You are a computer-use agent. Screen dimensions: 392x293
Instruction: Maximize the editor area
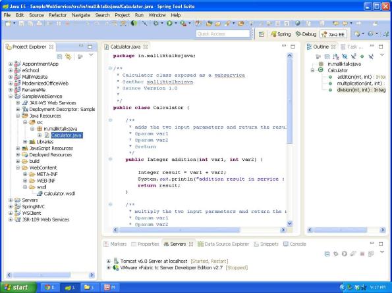point(293,47)
